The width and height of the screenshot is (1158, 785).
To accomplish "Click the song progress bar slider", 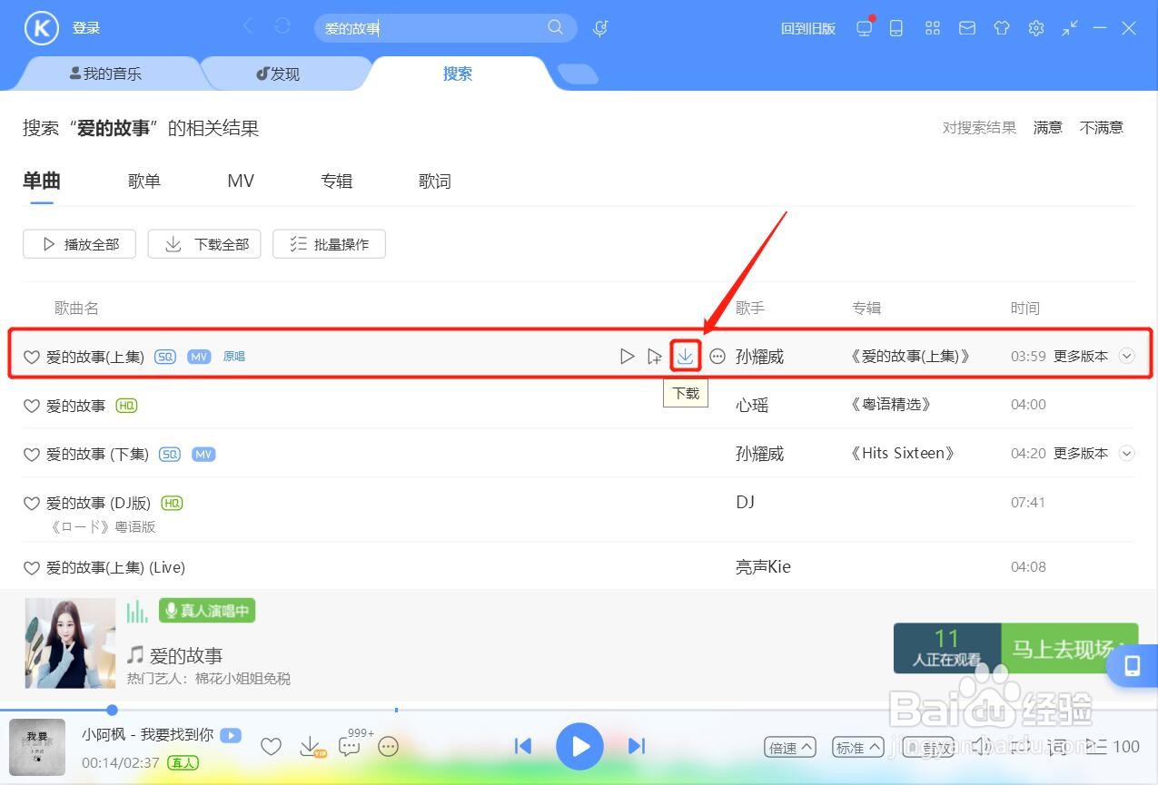I will coord(112,709).
